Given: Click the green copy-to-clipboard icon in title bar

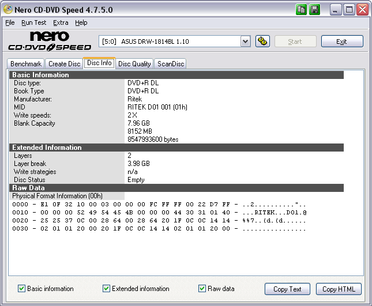Looking at the screenshot, I should click(x=301, y=10).
